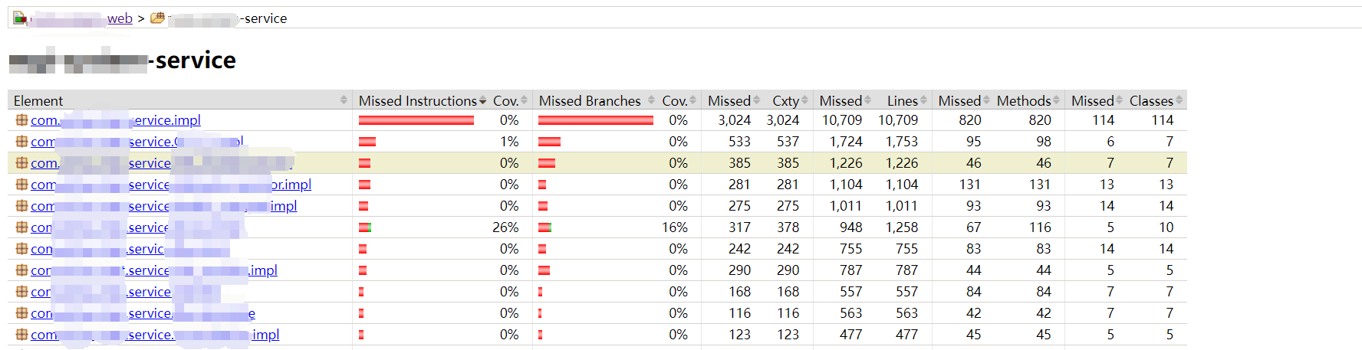Click the report icon at the breadcrumb start
This screenshot has width=1362, height=350.
point(20,18)
